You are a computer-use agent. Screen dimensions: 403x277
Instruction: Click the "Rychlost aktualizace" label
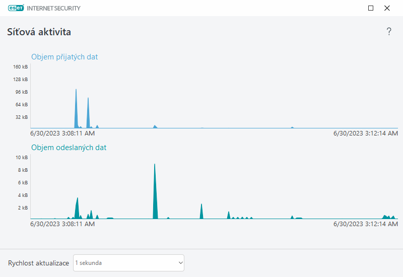coord(38,263)
